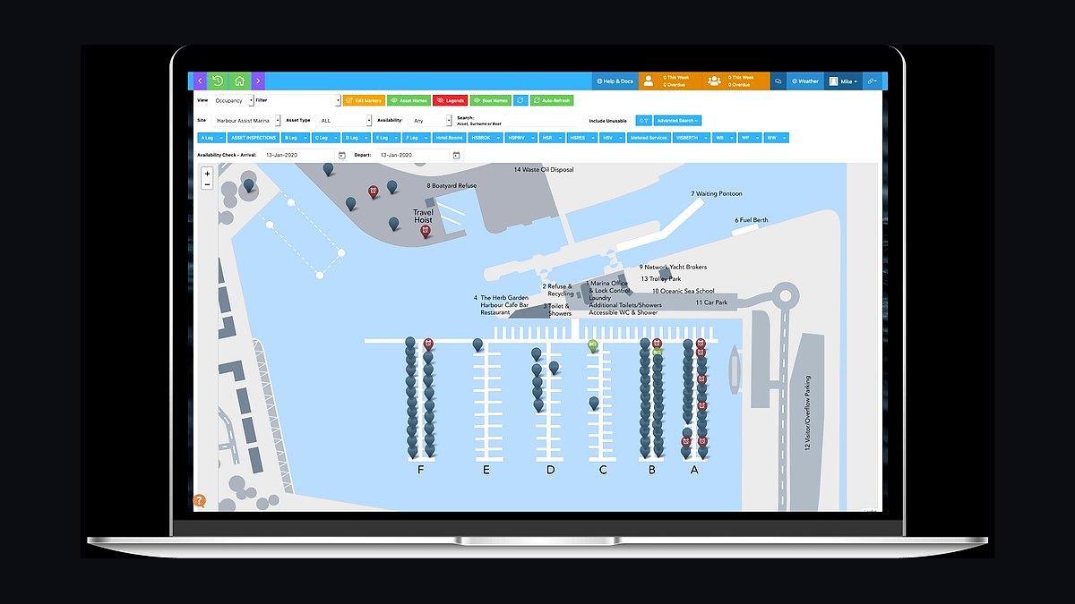
Task: Zoom in on the marina map
Action: pos(207,174)
